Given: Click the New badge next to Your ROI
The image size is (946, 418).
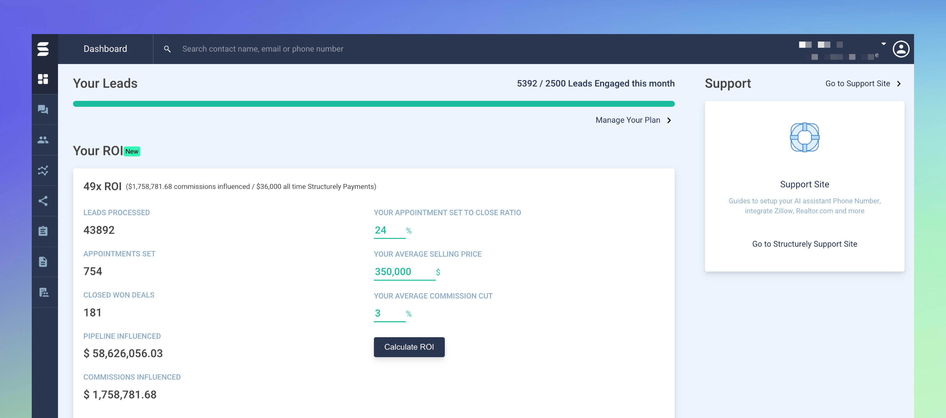Looking at the screenshot, I should pos(132,151).
